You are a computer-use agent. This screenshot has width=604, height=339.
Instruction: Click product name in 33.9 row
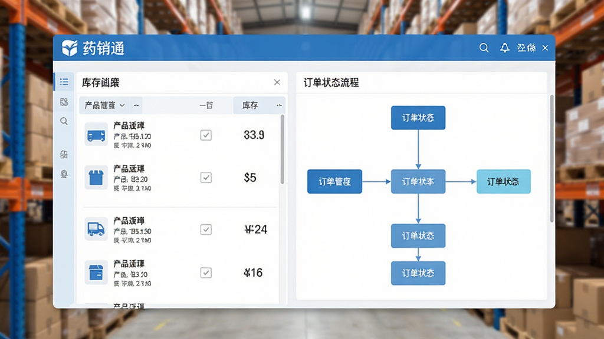(x=129, y=126)
